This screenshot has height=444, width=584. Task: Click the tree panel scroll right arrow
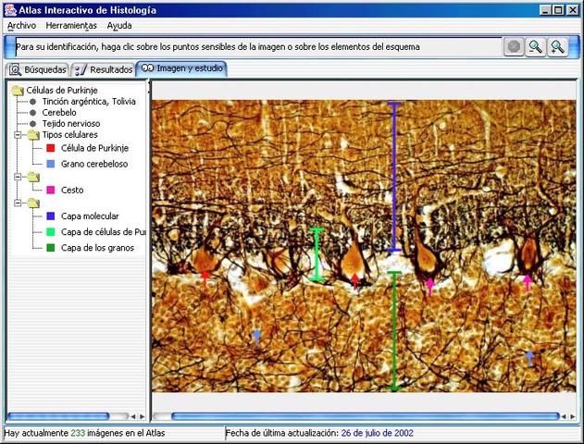tap(142, 416)
